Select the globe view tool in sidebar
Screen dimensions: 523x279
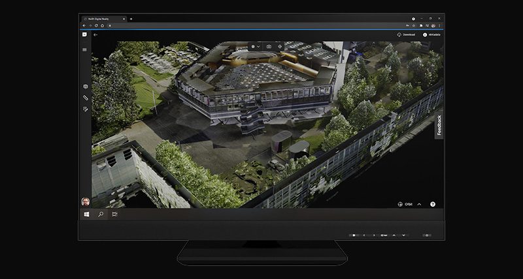85,87
